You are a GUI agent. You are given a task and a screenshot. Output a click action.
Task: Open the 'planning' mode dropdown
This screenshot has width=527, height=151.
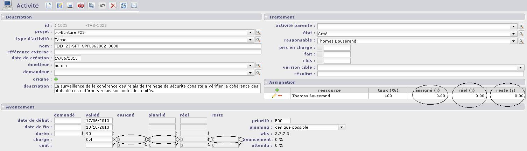tap(342, 127)
